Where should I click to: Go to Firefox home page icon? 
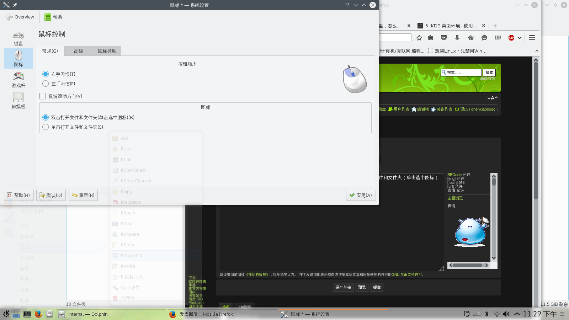click(x=471, y=38)
